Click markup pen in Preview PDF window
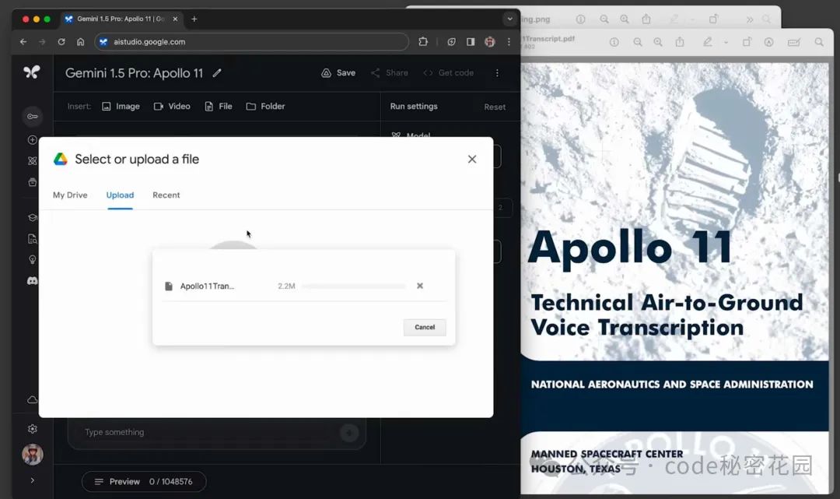This screenshot has width=840, height=499. pos(708,42)
